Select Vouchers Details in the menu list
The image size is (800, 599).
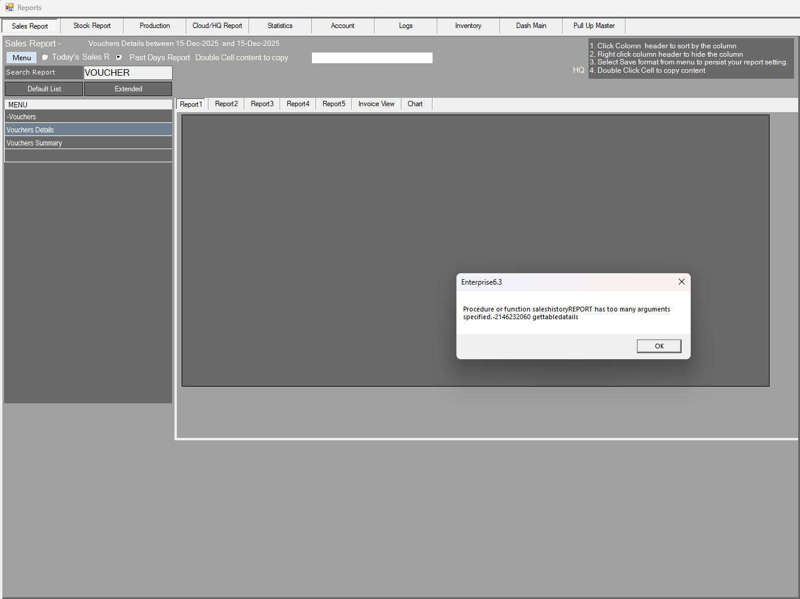coord(30,130)
